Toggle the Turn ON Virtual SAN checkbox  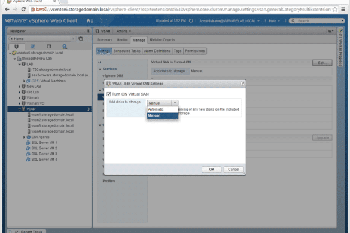click(109, 94)
